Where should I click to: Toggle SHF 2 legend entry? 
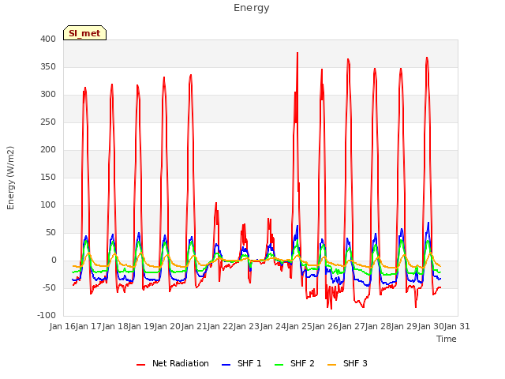pyautogui.click(x=294, y=363)
